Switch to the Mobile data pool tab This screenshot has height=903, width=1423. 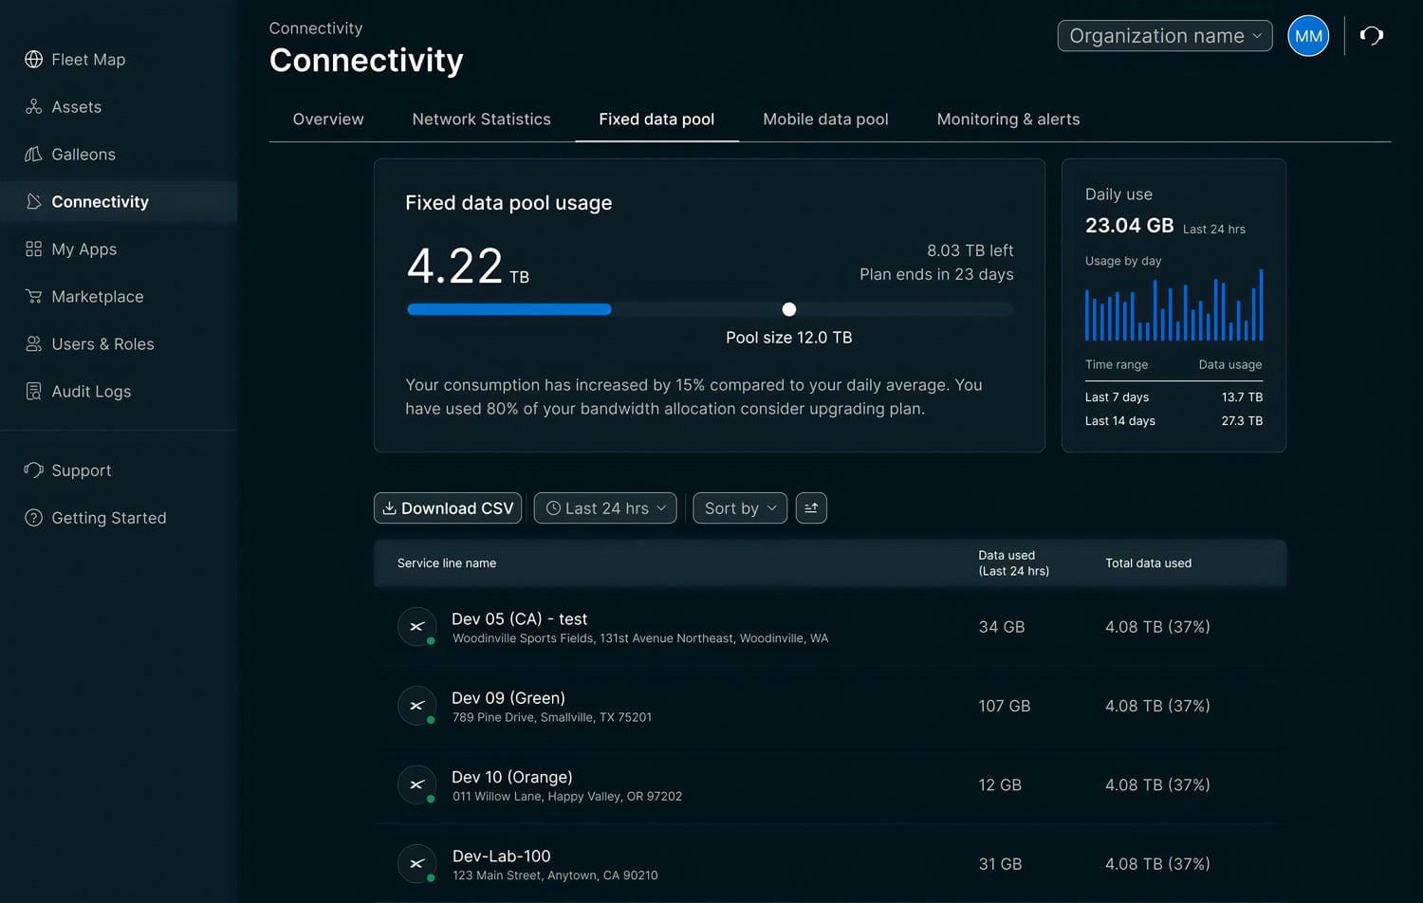pos(825,120)
